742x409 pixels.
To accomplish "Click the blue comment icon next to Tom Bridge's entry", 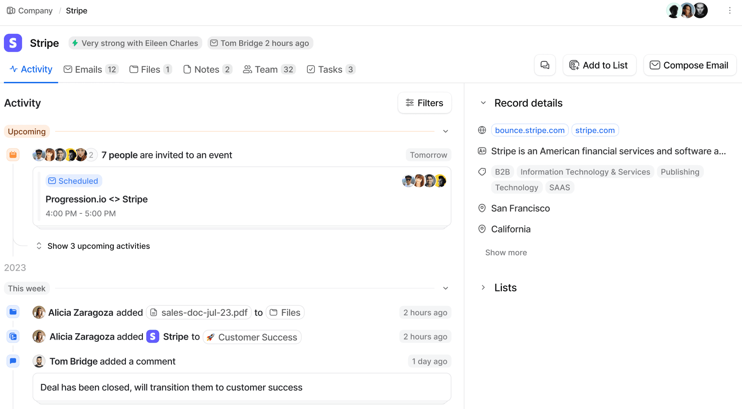I will tap(13, 361).
